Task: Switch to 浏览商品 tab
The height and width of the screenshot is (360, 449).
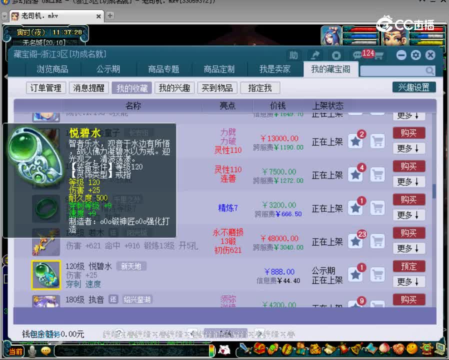Action: coord(52,69)
